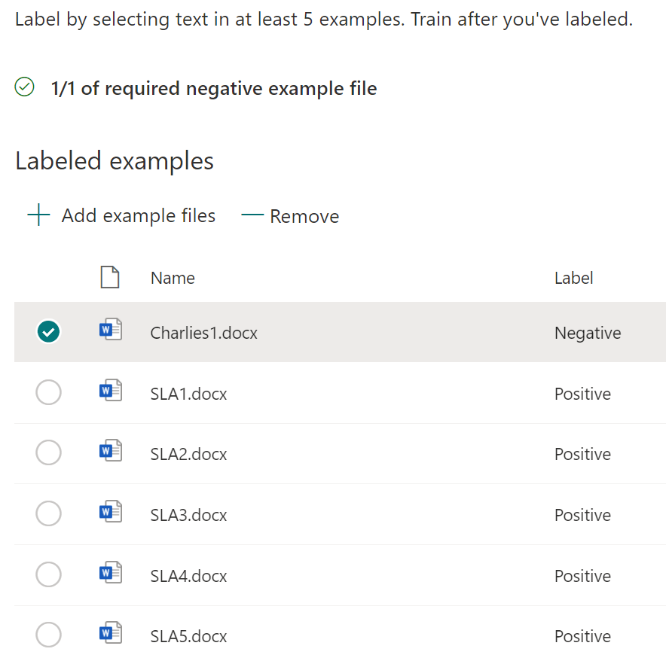Deselect the Charlies1.docx row checkbox

[x=49, y=331]
